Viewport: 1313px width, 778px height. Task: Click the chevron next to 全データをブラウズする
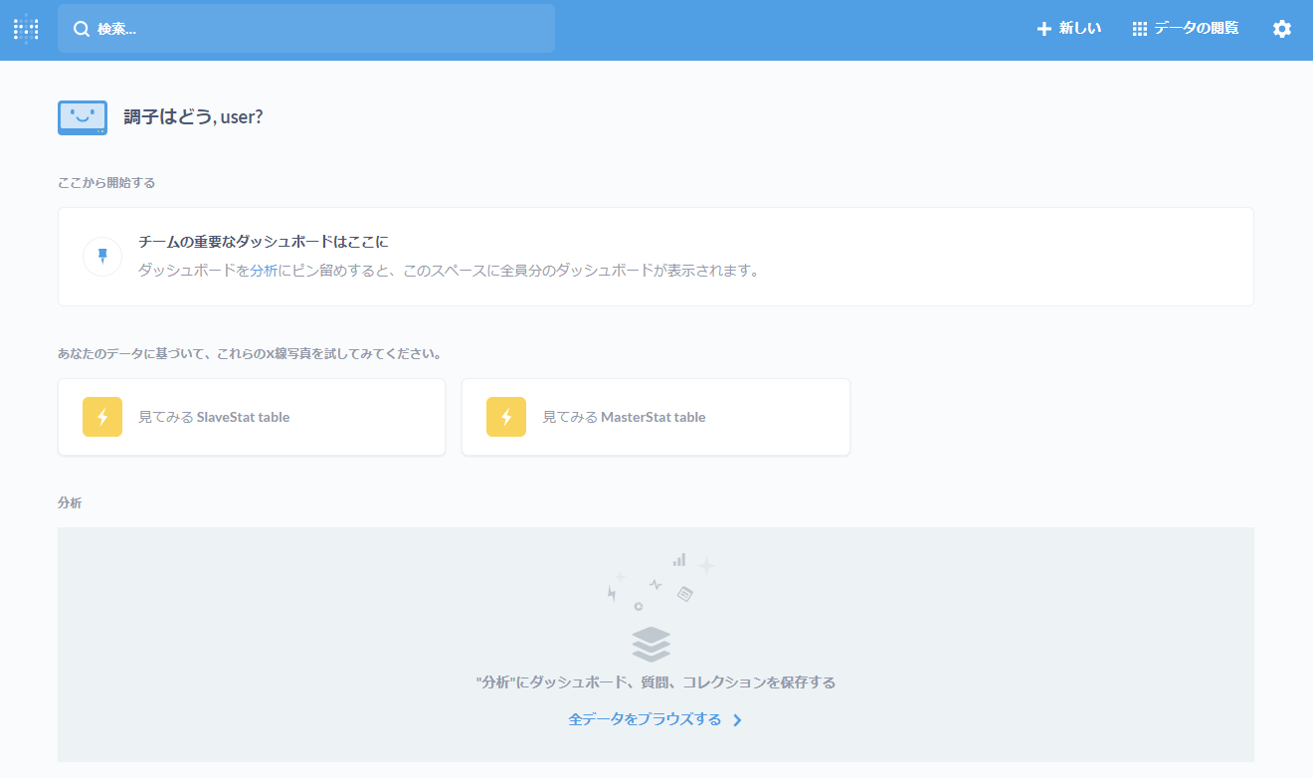(737, 720)
